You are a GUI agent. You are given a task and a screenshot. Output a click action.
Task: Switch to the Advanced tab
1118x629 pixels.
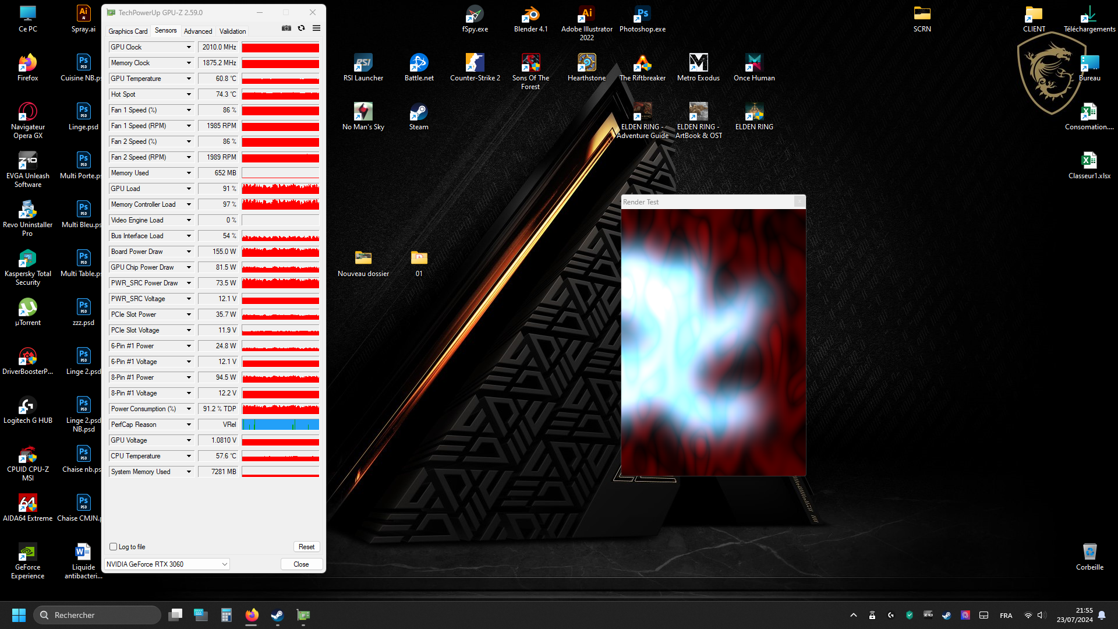coord(198,31)
